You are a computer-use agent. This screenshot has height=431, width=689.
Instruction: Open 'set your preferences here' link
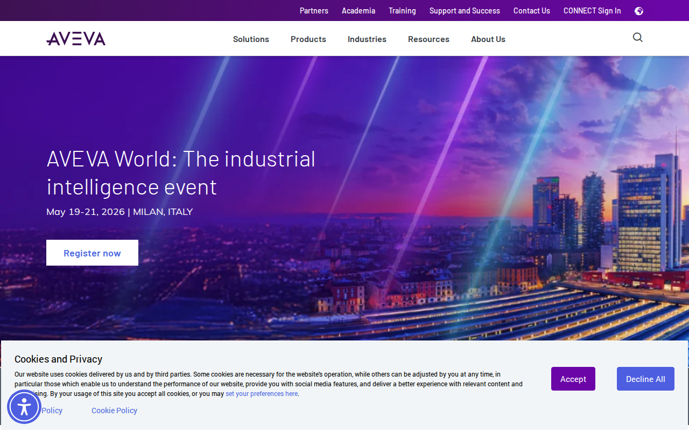262,394
